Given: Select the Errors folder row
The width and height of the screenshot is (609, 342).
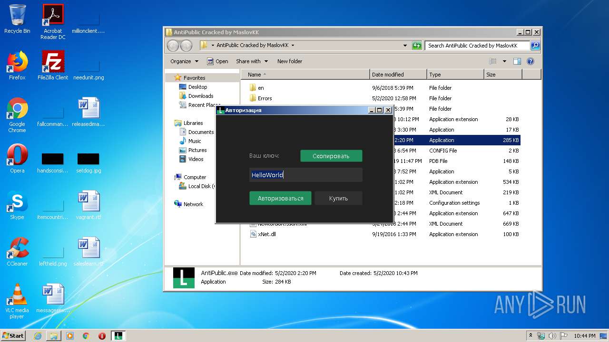Looking at the screenshot, I should tap(384, 98).
